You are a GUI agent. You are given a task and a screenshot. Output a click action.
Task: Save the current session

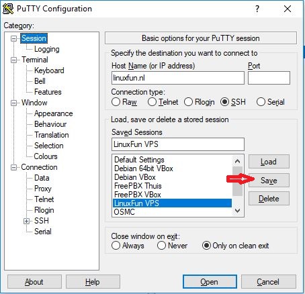[x=269, y=181]
